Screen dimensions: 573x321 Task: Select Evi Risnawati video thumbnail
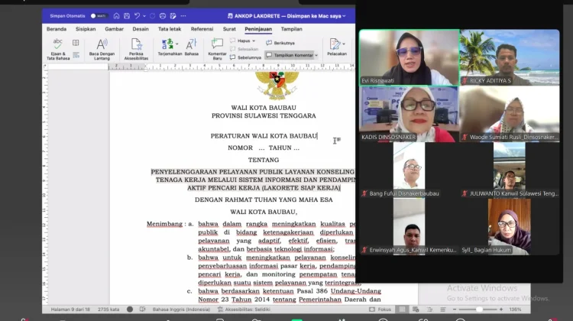pos(409,57)
